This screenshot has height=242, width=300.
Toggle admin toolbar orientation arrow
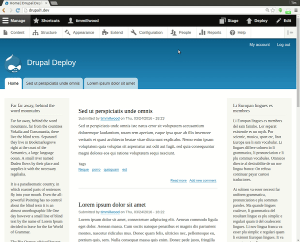(x=290, y=32)
